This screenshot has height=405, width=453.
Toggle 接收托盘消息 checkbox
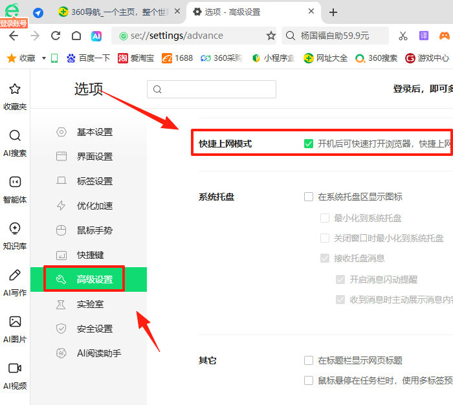tap(325, 258)
